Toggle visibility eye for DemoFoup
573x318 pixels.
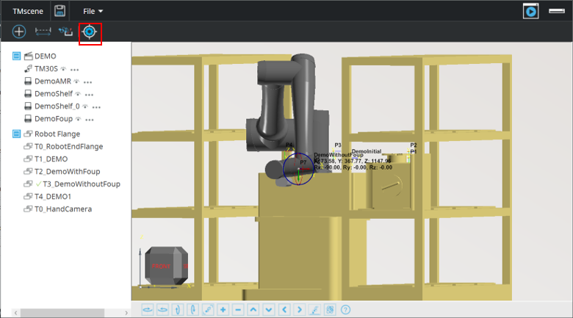point(76,119)
